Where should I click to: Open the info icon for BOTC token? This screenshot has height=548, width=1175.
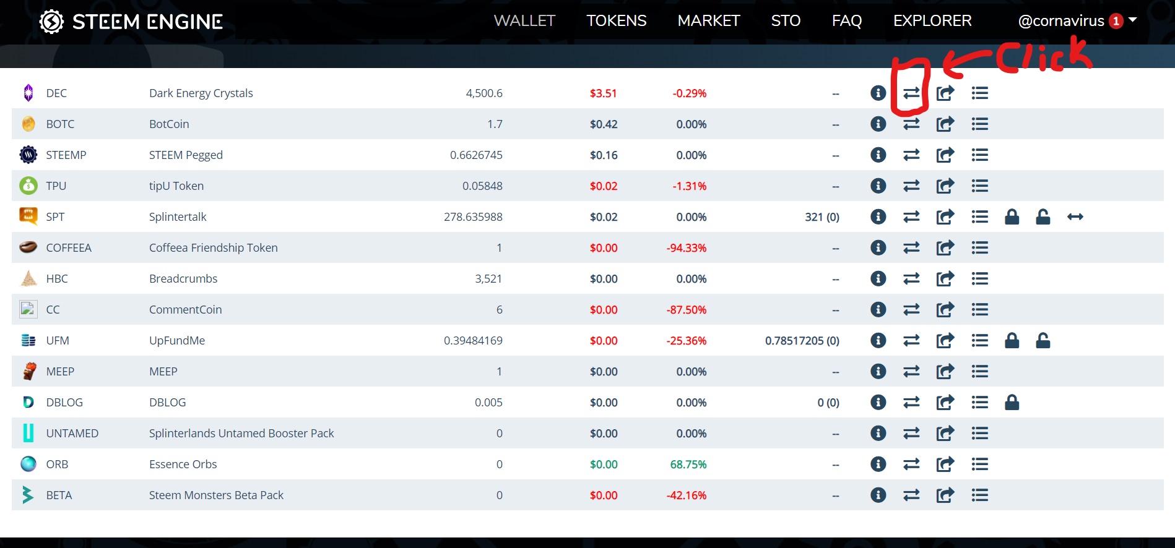click(x=878, y=124)
